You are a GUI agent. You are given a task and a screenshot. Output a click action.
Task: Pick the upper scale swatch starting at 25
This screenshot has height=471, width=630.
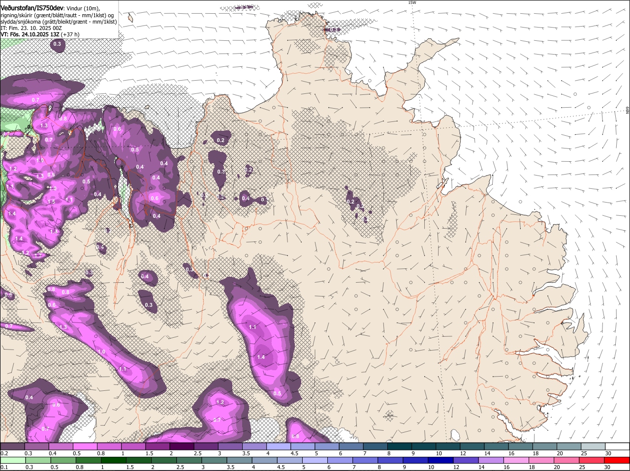coord(593,446)
